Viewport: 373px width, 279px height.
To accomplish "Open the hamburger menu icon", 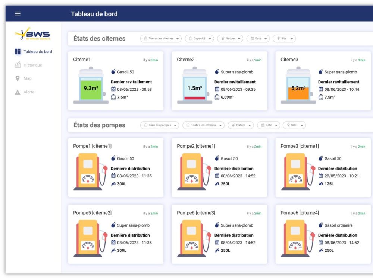I will pyautogui.click(x=18, y=13).
